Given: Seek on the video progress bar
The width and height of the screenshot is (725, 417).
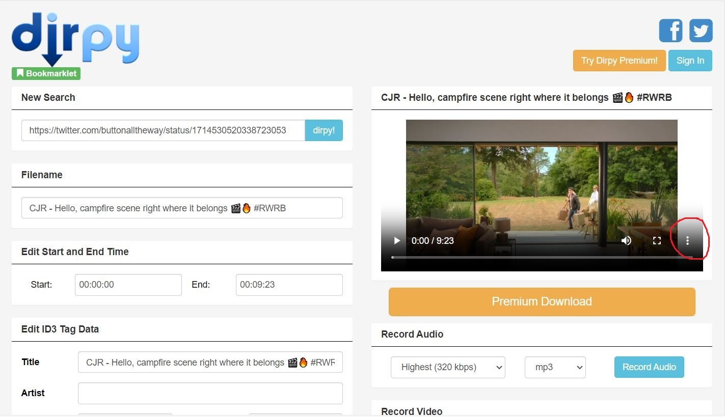Looking at the screenshot, I should 542,257.
